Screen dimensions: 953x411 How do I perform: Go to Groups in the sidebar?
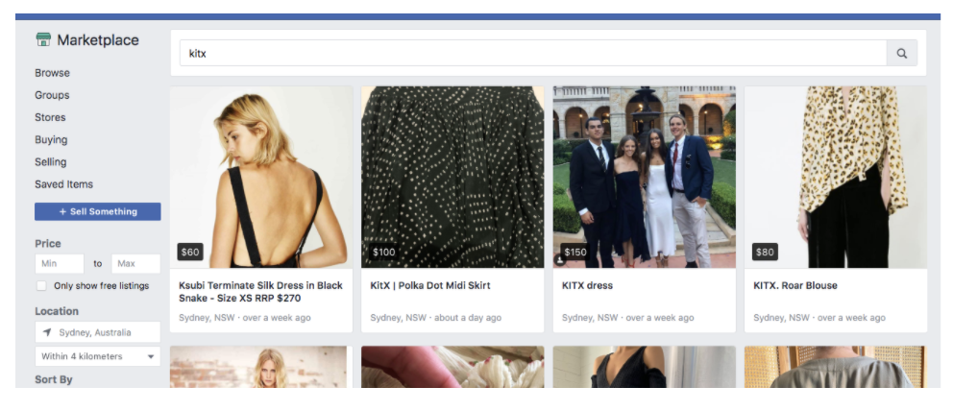pos(52,95)
